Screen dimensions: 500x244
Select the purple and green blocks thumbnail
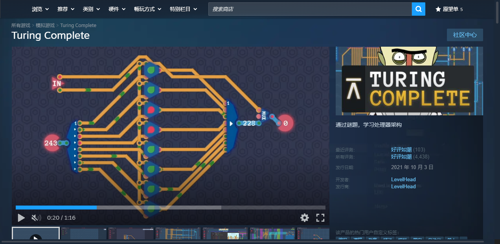click(272, 233)
